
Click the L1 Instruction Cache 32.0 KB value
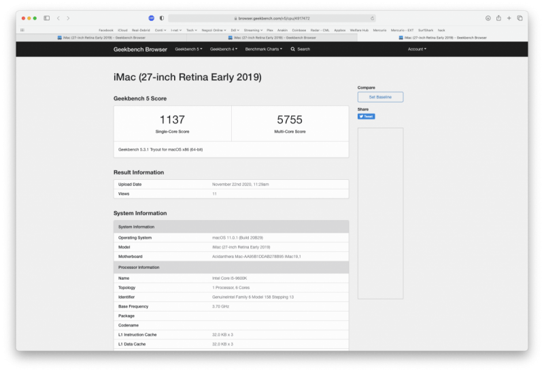tap(223, 335)
